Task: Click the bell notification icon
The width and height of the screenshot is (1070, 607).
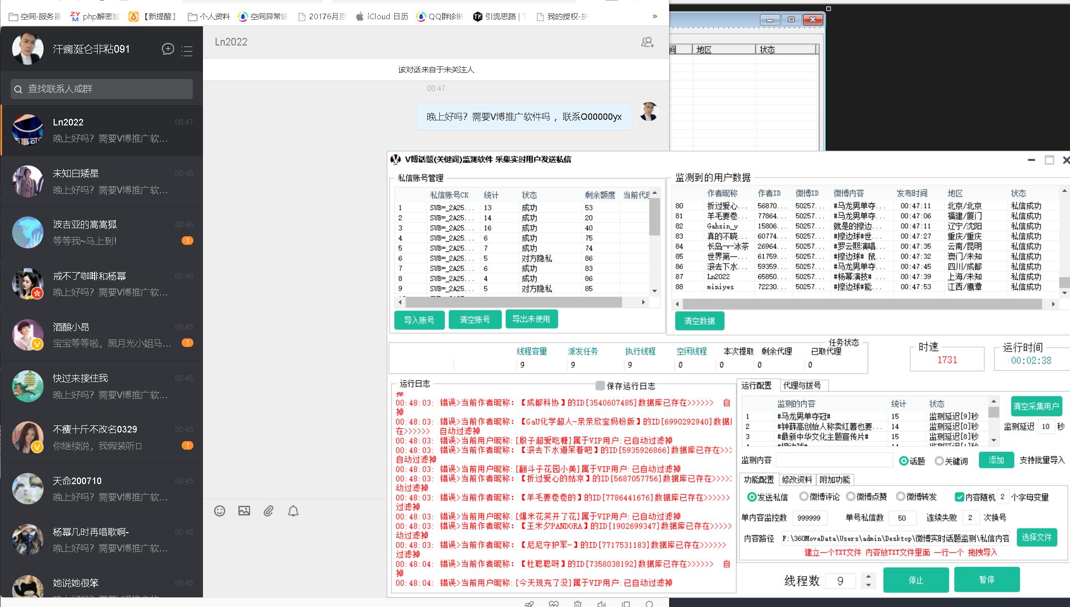Action: point(293,511)
